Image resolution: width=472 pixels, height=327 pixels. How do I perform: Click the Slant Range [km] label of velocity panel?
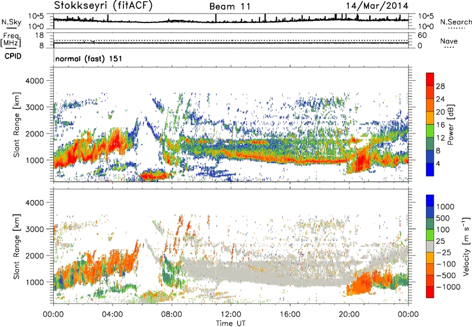pos(17,247)
